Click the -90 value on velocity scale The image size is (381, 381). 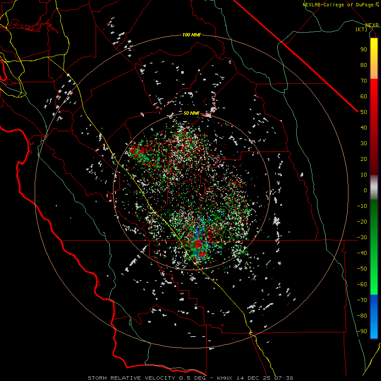[362, 331]
